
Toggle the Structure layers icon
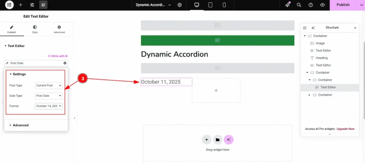[43, 5]
